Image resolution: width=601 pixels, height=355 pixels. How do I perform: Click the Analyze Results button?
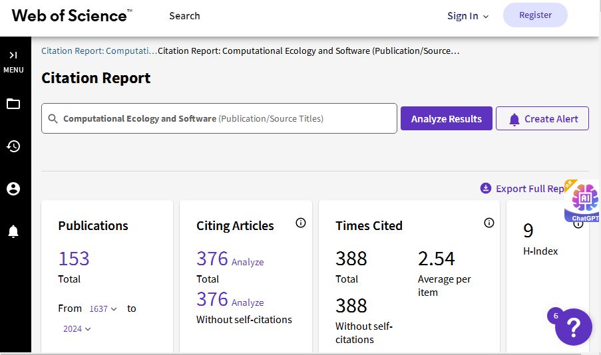click(x=447, y=119)
